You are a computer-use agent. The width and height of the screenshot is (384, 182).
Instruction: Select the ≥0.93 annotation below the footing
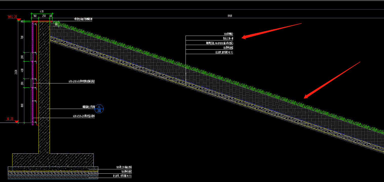[122, 176]
